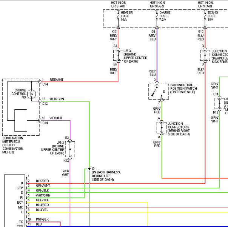Click the COMBINATION METER ECU label
Image resolution: width=228 pixels, height=227 pixels.
pos(13,145)
